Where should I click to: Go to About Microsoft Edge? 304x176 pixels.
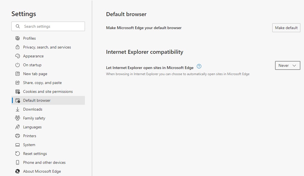click(48, 171)
